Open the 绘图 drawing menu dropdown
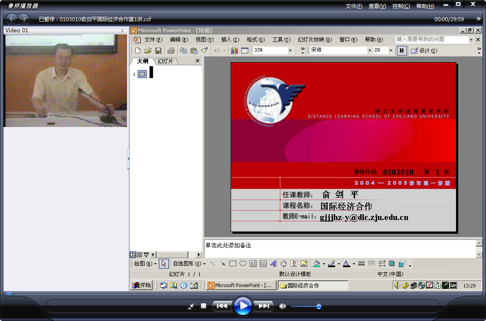The width and height of the screenshot is (486, 321). click(145, 264)
